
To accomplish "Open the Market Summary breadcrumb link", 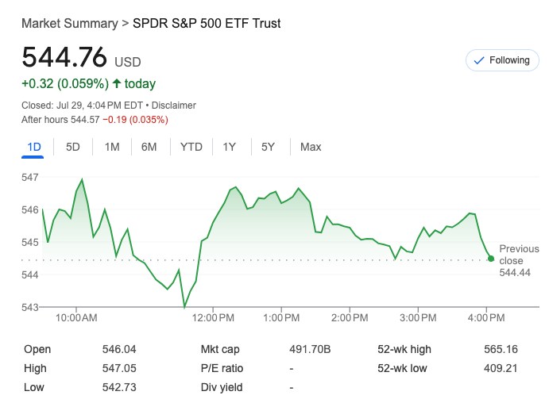I will pos(69,23).
